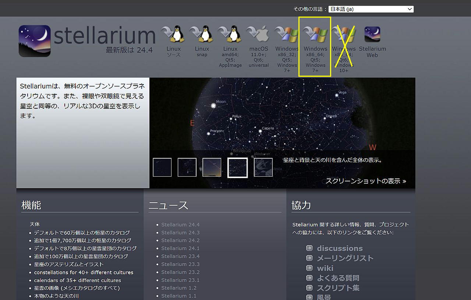
Task: Open the Stellarium 24.4 news link
Action: [180, 225]
